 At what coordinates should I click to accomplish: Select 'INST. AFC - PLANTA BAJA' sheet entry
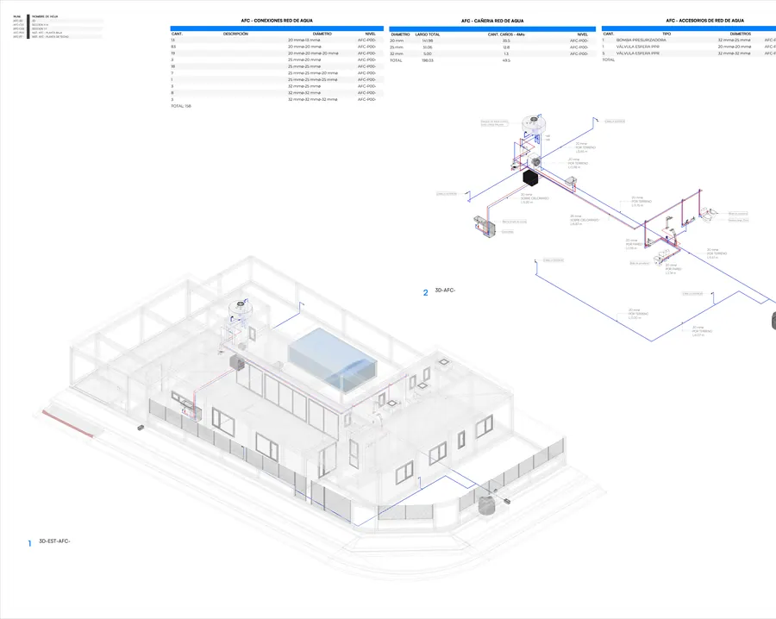point(47,33)
